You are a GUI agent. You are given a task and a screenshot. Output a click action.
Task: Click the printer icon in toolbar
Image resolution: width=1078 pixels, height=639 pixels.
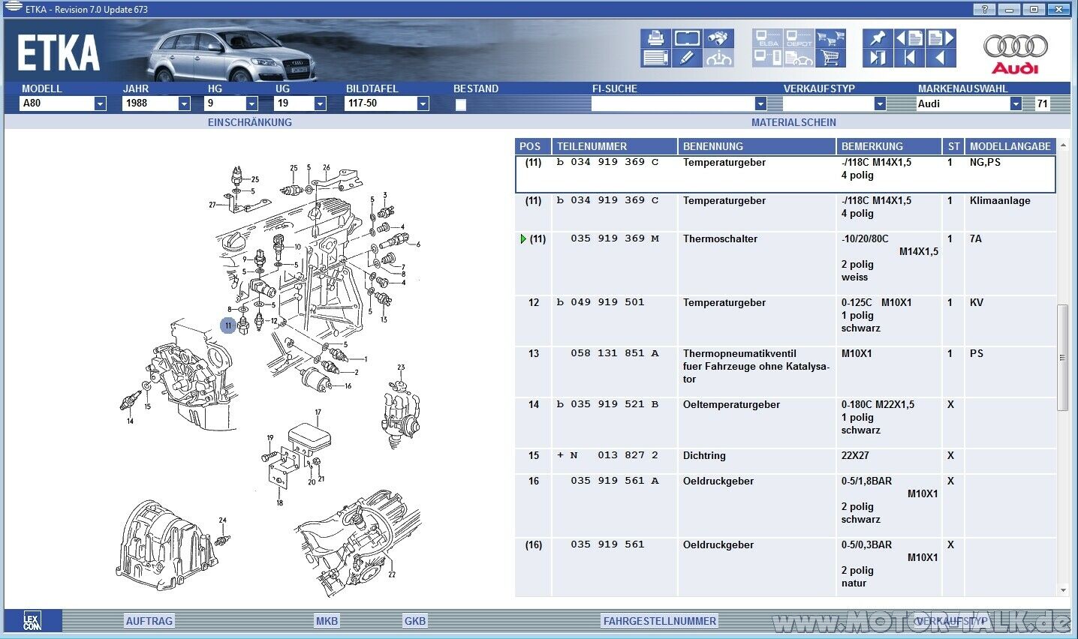coord(655,38)
